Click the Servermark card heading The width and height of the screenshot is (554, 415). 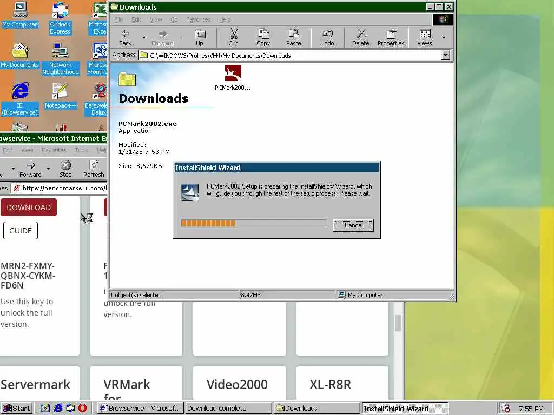pos(35,384)
